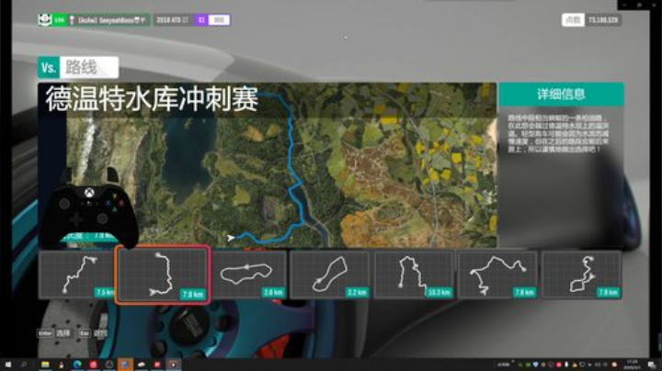Image resolution: width=662 pixels, height=371 pixels.
Task: Click the cloud app icon in taskbar
Action: (142, 365)
